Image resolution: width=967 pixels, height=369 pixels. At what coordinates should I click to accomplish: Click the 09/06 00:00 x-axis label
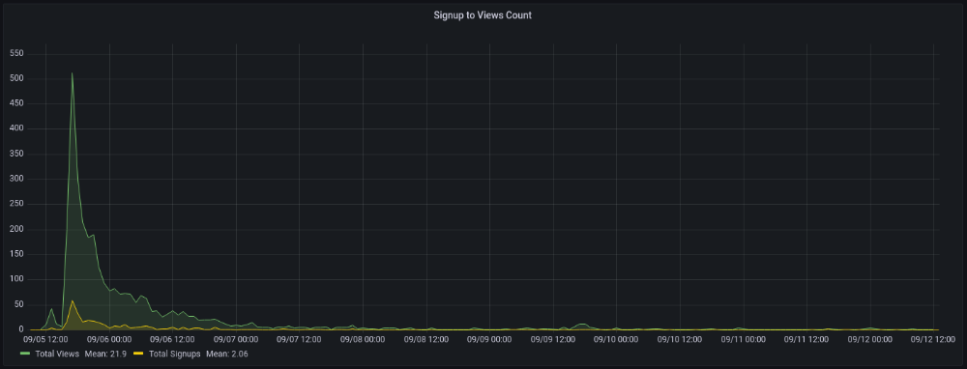(110, 339)
